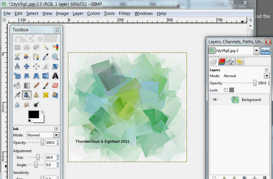This screenshot has height=179, width=273.
Task: Select the Free Select lasso tool
Action: [x=36, y=47]
